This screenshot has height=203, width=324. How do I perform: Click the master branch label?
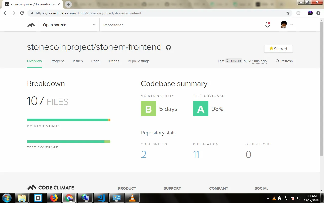[234, 61]
